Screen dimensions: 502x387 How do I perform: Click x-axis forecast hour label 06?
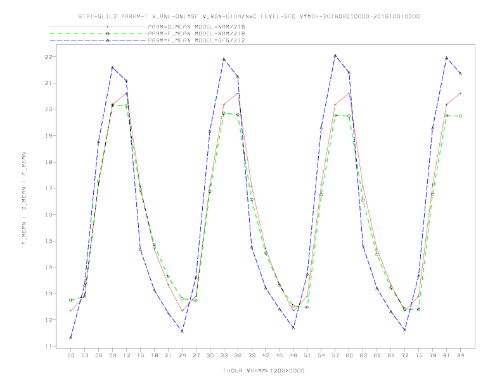99,355
